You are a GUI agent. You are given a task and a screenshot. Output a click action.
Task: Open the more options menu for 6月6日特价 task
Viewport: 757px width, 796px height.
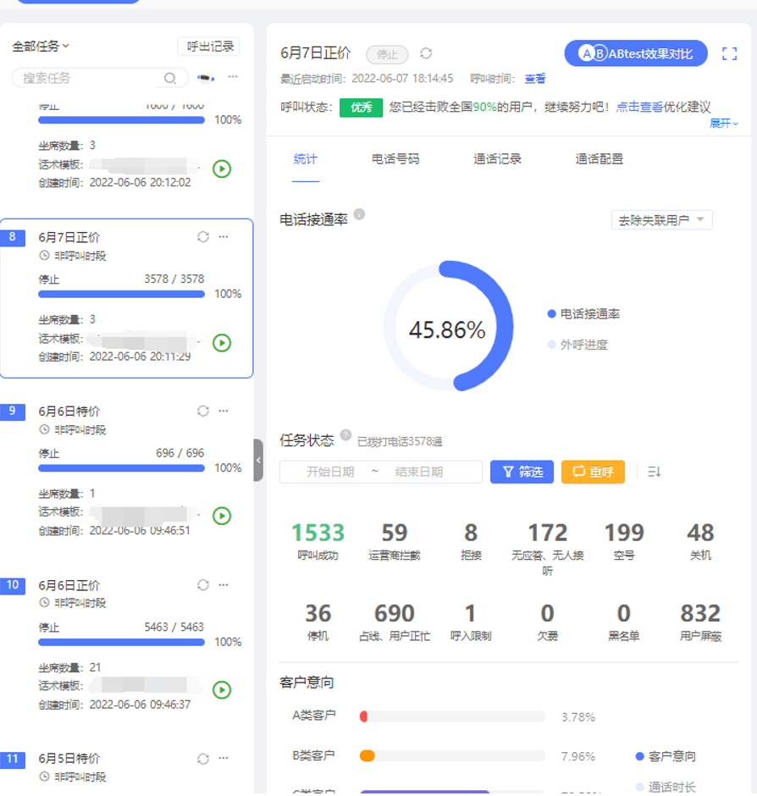tap(224, 411)
